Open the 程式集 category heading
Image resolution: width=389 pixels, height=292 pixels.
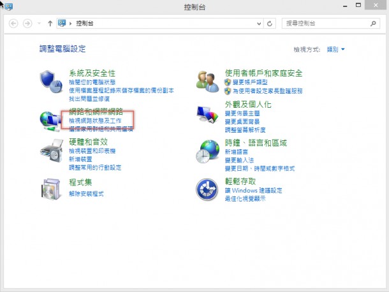(80, 182)
